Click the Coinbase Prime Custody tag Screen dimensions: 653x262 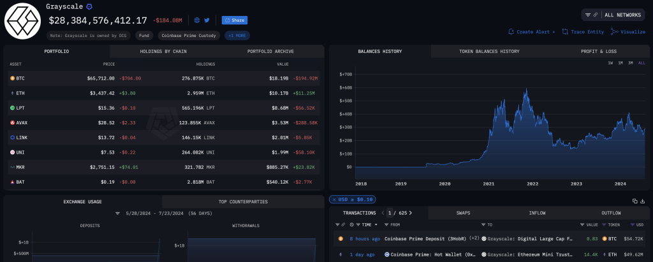point(189,36)
